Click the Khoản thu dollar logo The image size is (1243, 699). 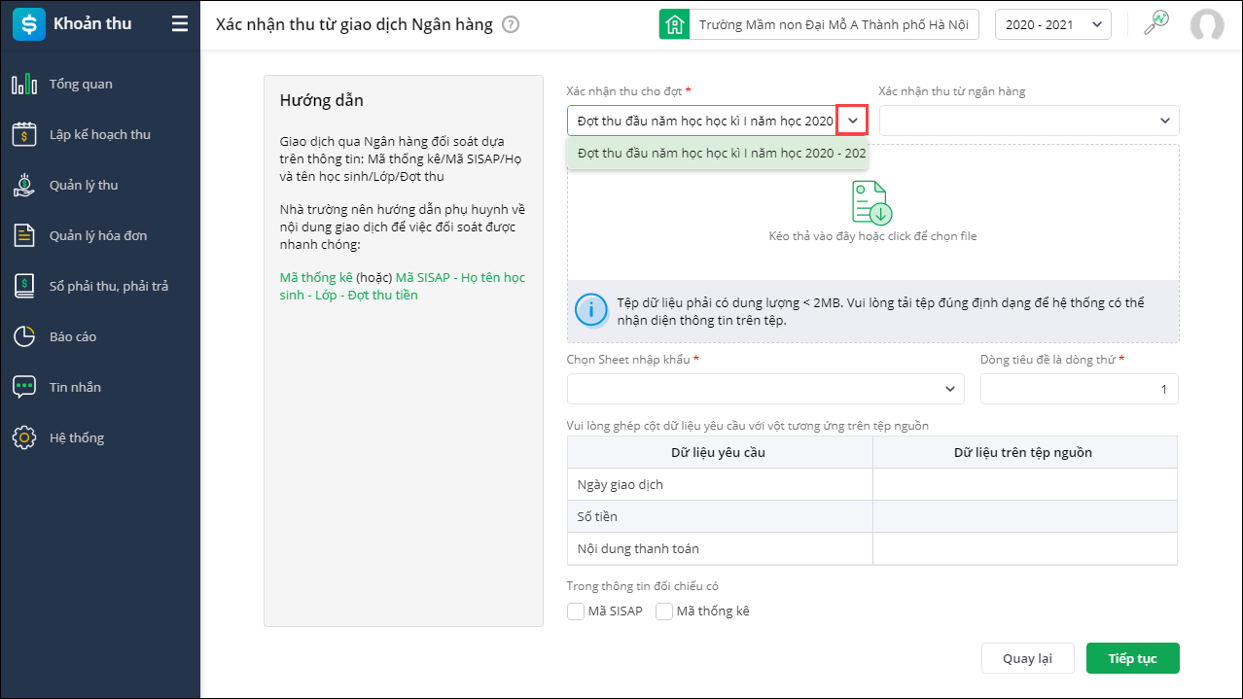[x=28, y=24]
